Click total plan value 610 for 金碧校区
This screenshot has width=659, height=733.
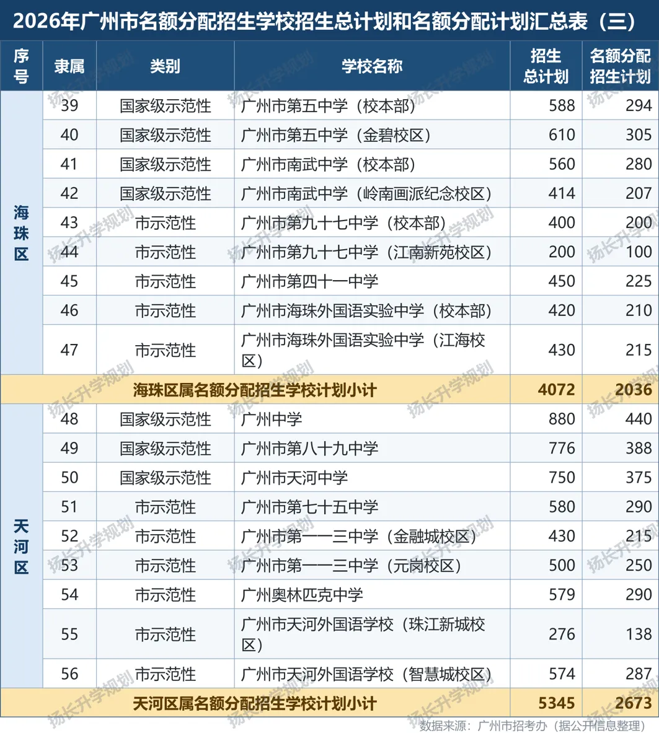pos(562,135)
